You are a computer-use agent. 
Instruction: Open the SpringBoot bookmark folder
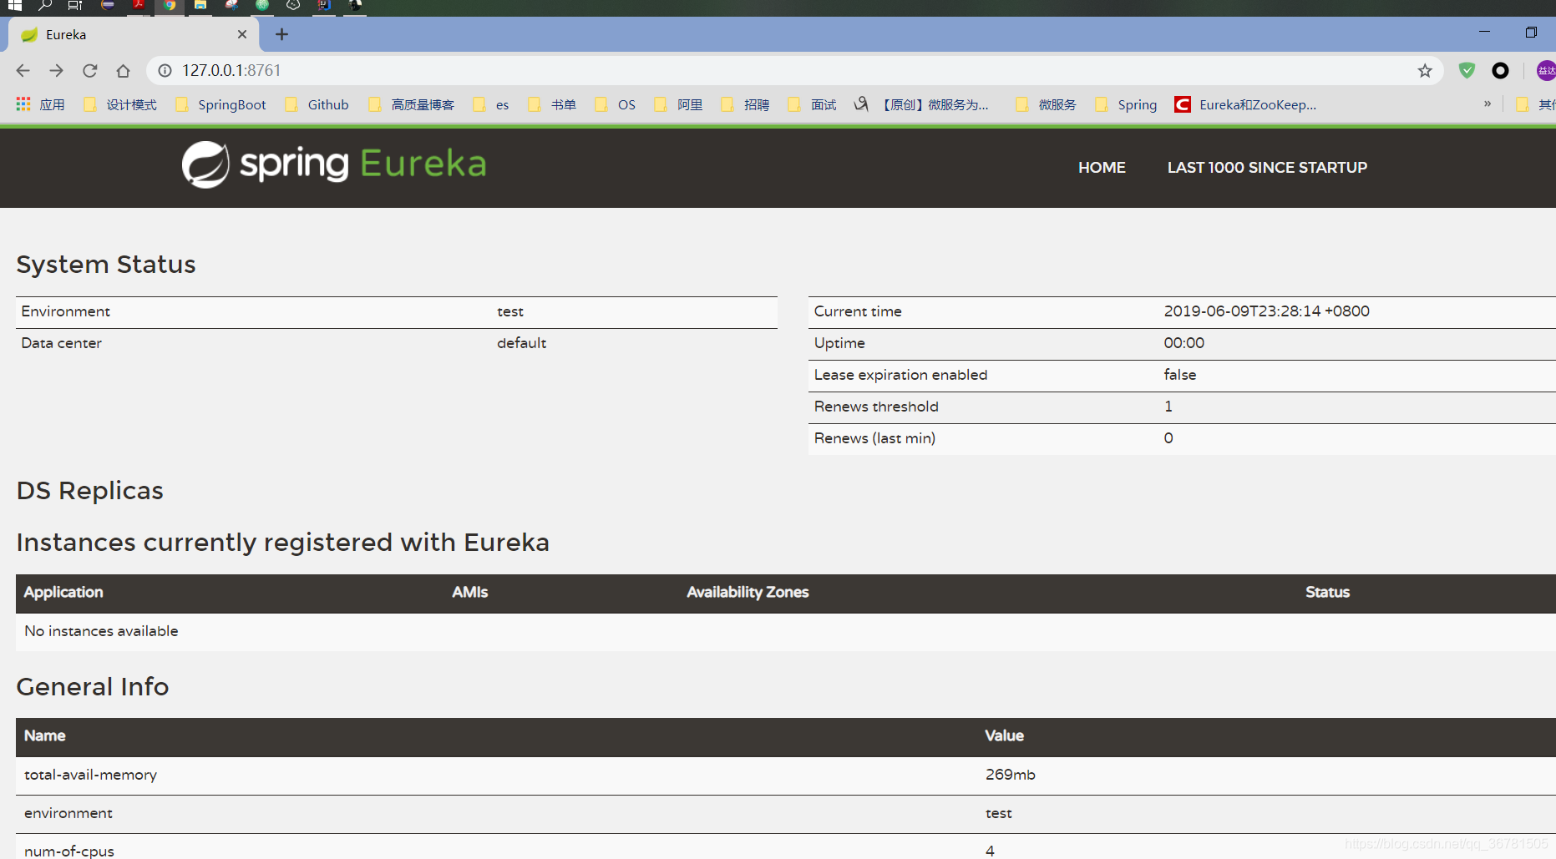point(220,104)
